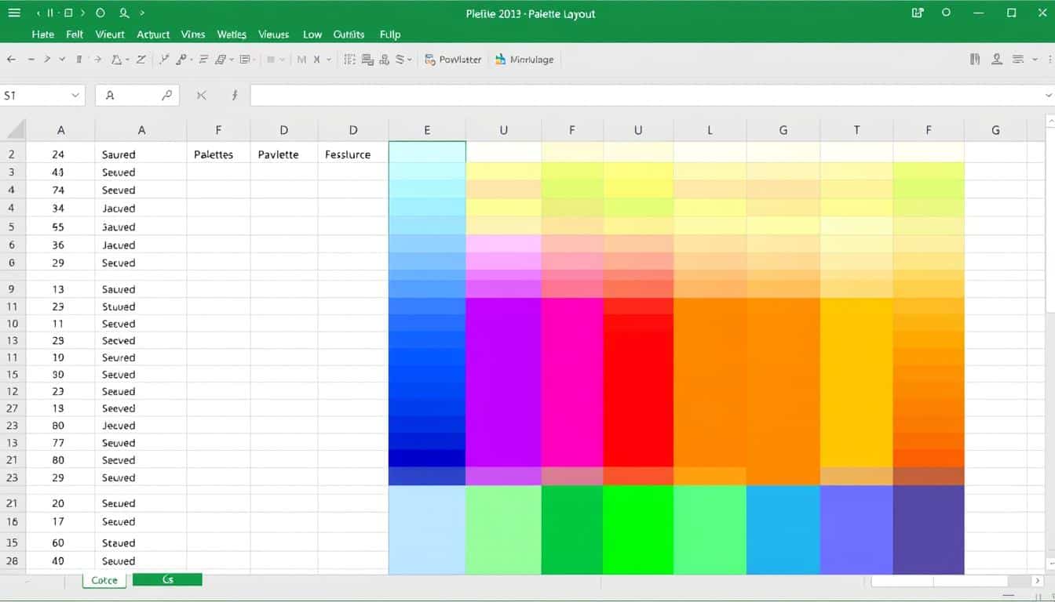Expand the formula bar with the right-edge chevron
The height and width of the screenshot is (602, 1055).
click(1049, 96)
